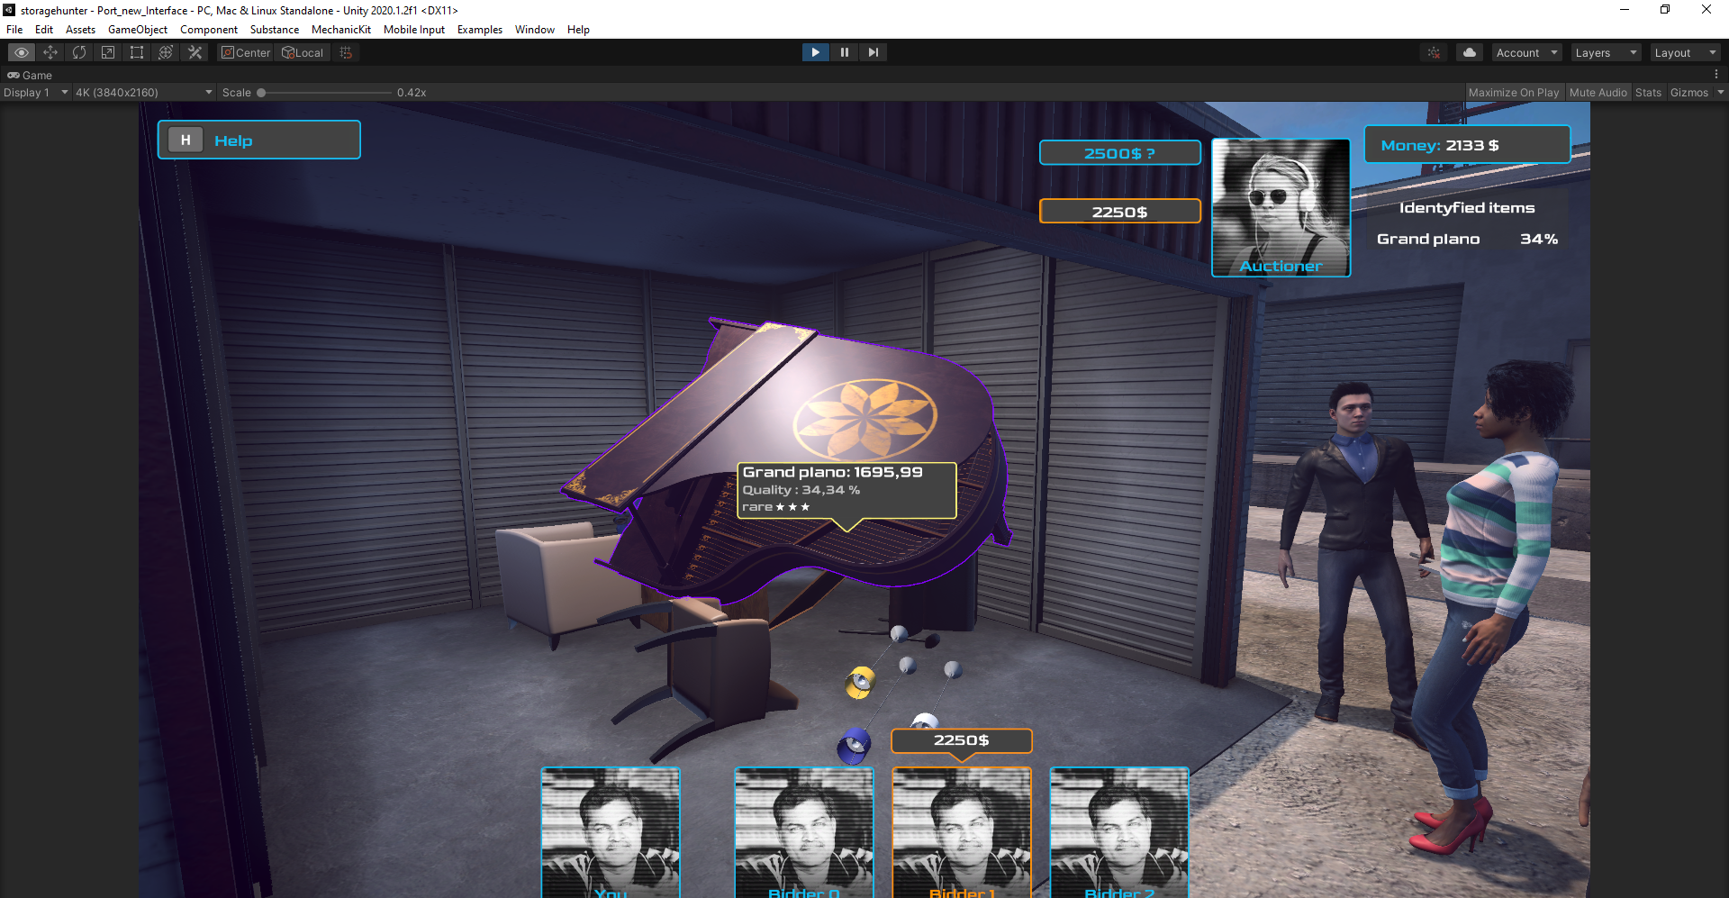Expand the Layout dropdown

coord(1685,52)
